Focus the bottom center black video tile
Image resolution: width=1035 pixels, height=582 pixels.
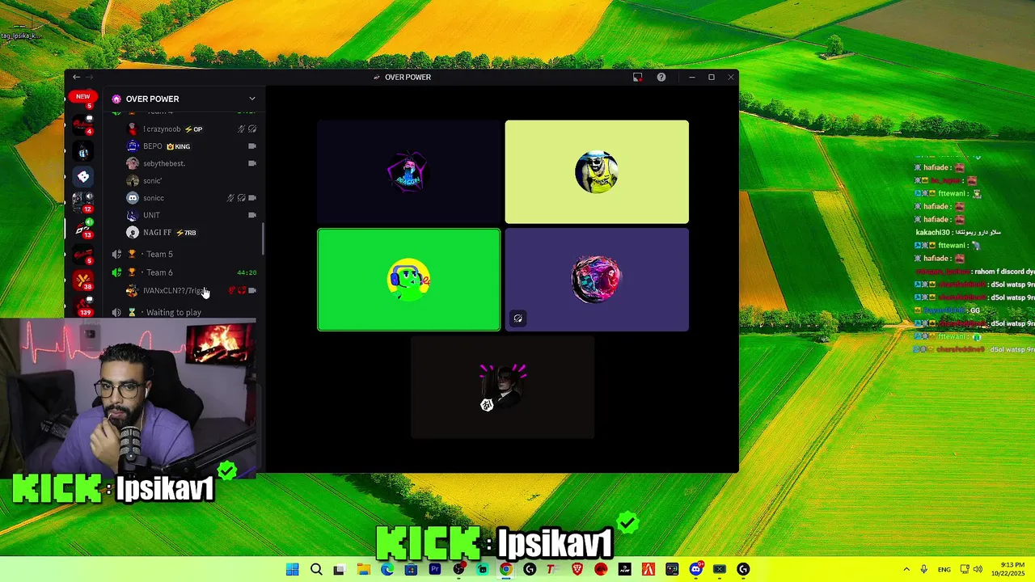[x=503, y=388]
